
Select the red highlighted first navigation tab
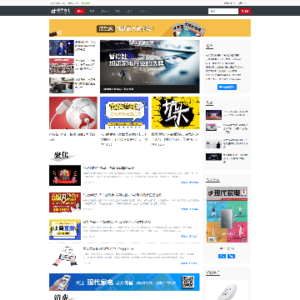click(80, 11)
